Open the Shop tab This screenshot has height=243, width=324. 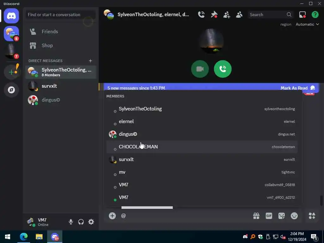(x=60, y=46)
